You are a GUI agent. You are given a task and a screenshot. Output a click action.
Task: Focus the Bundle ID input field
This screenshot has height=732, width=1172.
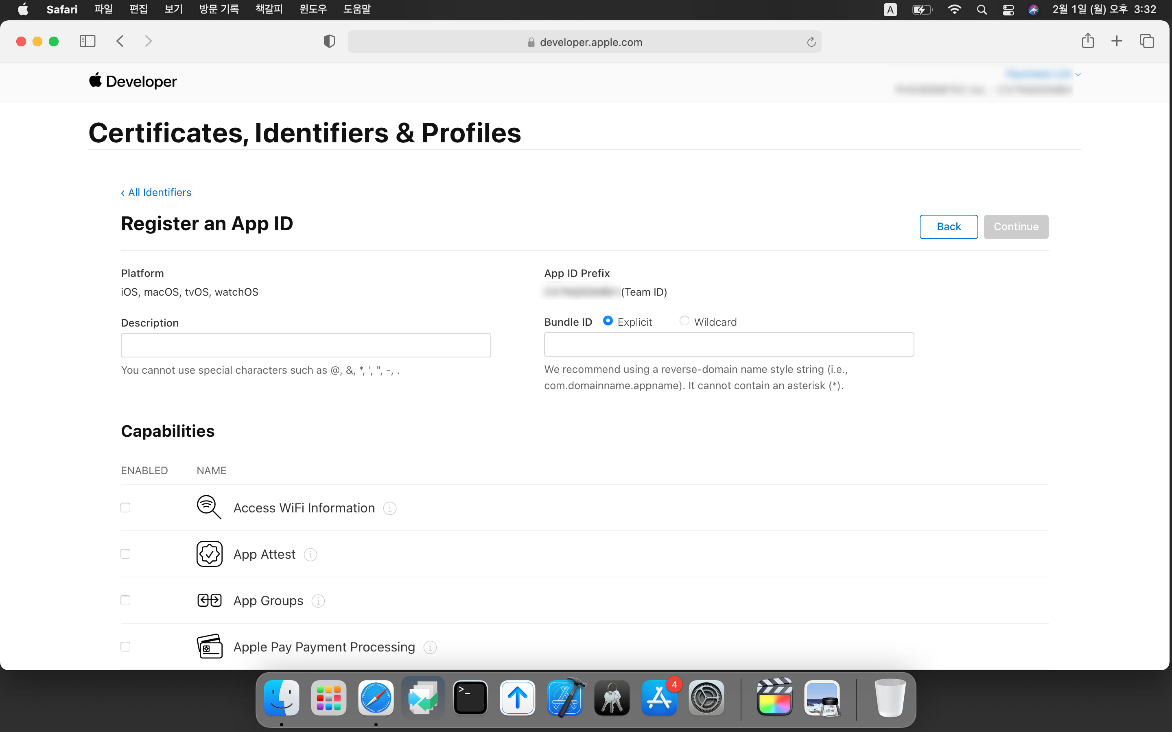(x=728, y=344)
